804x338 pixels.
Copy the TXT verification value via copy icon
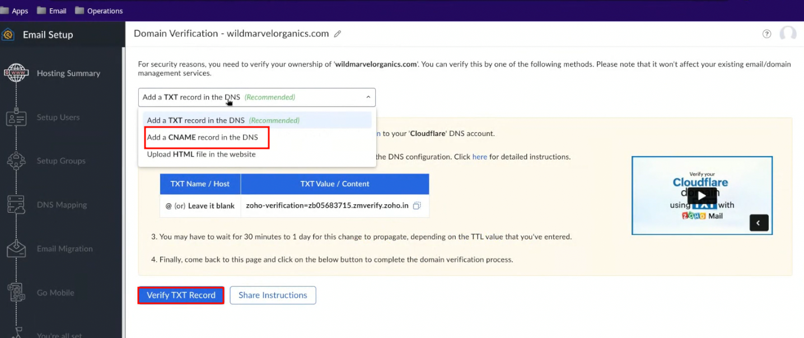[x=417, y=206]
